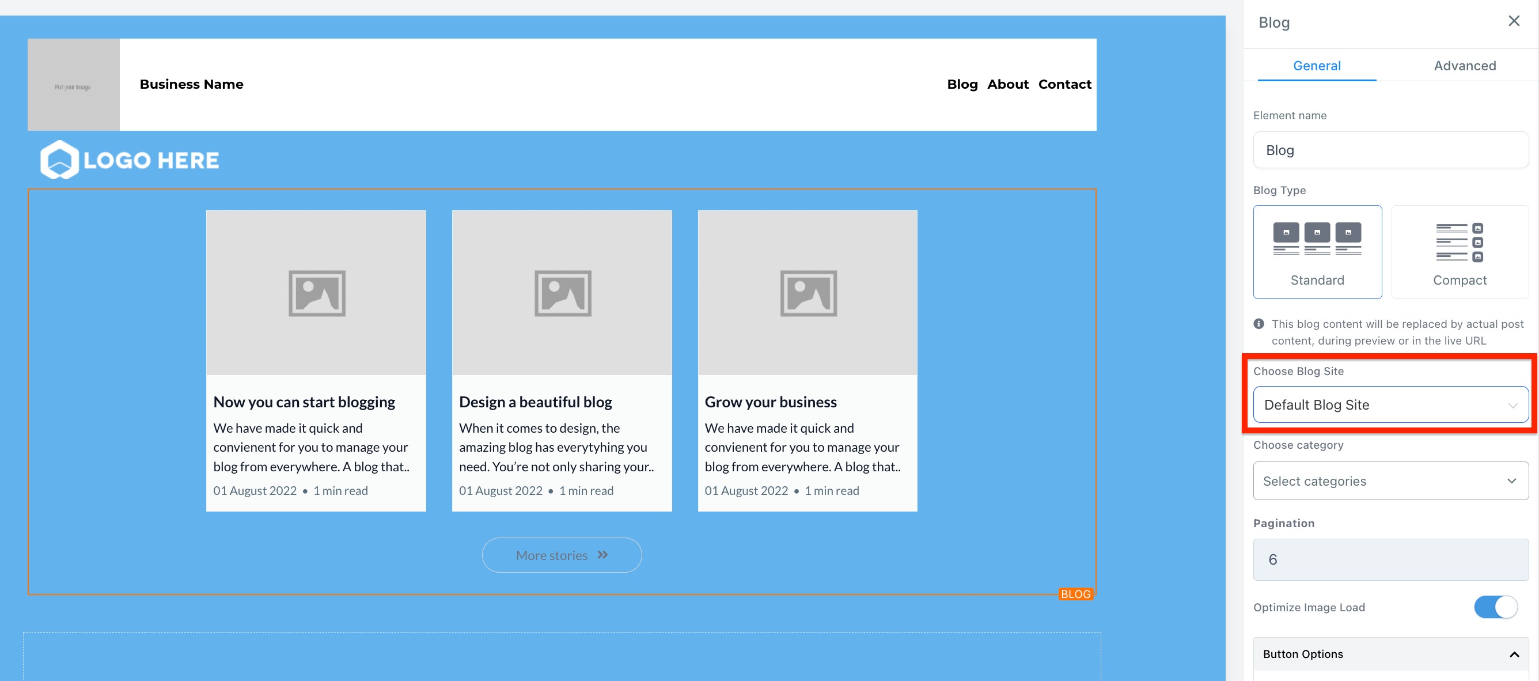Click image placeholder in 'Design a beautiful blog'
Image resolution: width=1539 pixels, height=681 pixels.
point(562,293)
